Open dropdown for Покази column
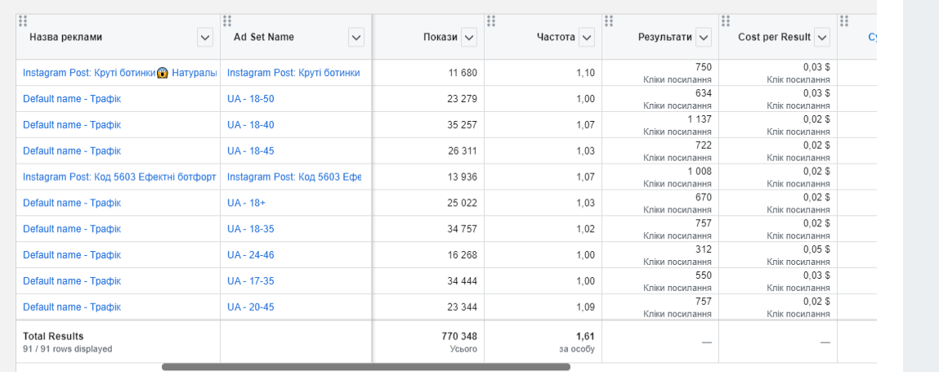 point(469,38)
